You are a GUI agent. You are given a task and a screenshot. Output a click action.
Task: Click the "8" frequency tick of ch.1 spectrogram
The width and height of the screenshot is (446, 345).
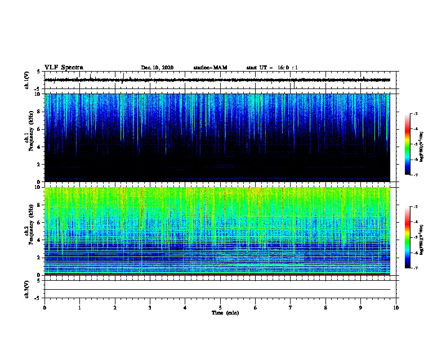pyautogui.click(x=39, y=112)
